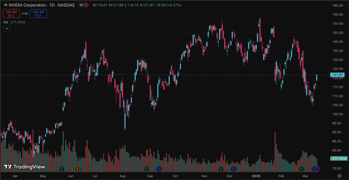Click the NVIDIA logo icon
The width and height of the screenshot is (349, 180).
[5, 5]
